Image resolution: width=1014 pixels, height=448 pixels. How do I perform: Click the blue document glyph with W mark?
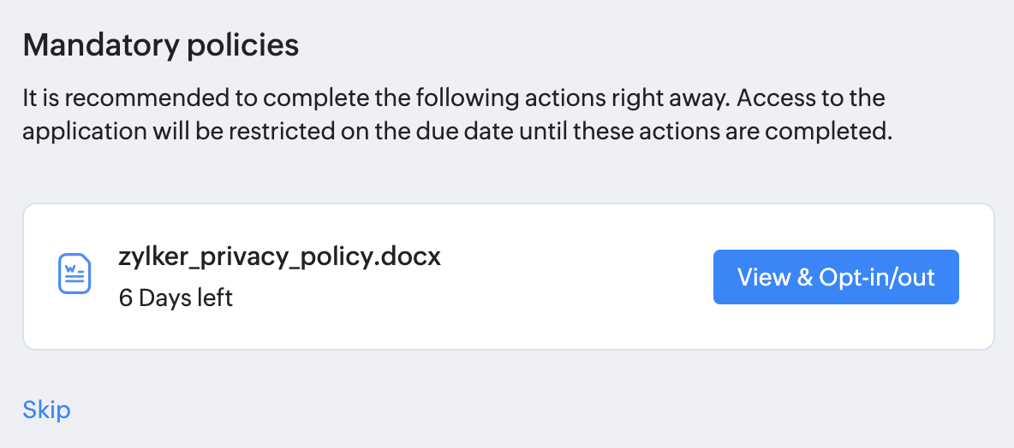click(75, 275)
